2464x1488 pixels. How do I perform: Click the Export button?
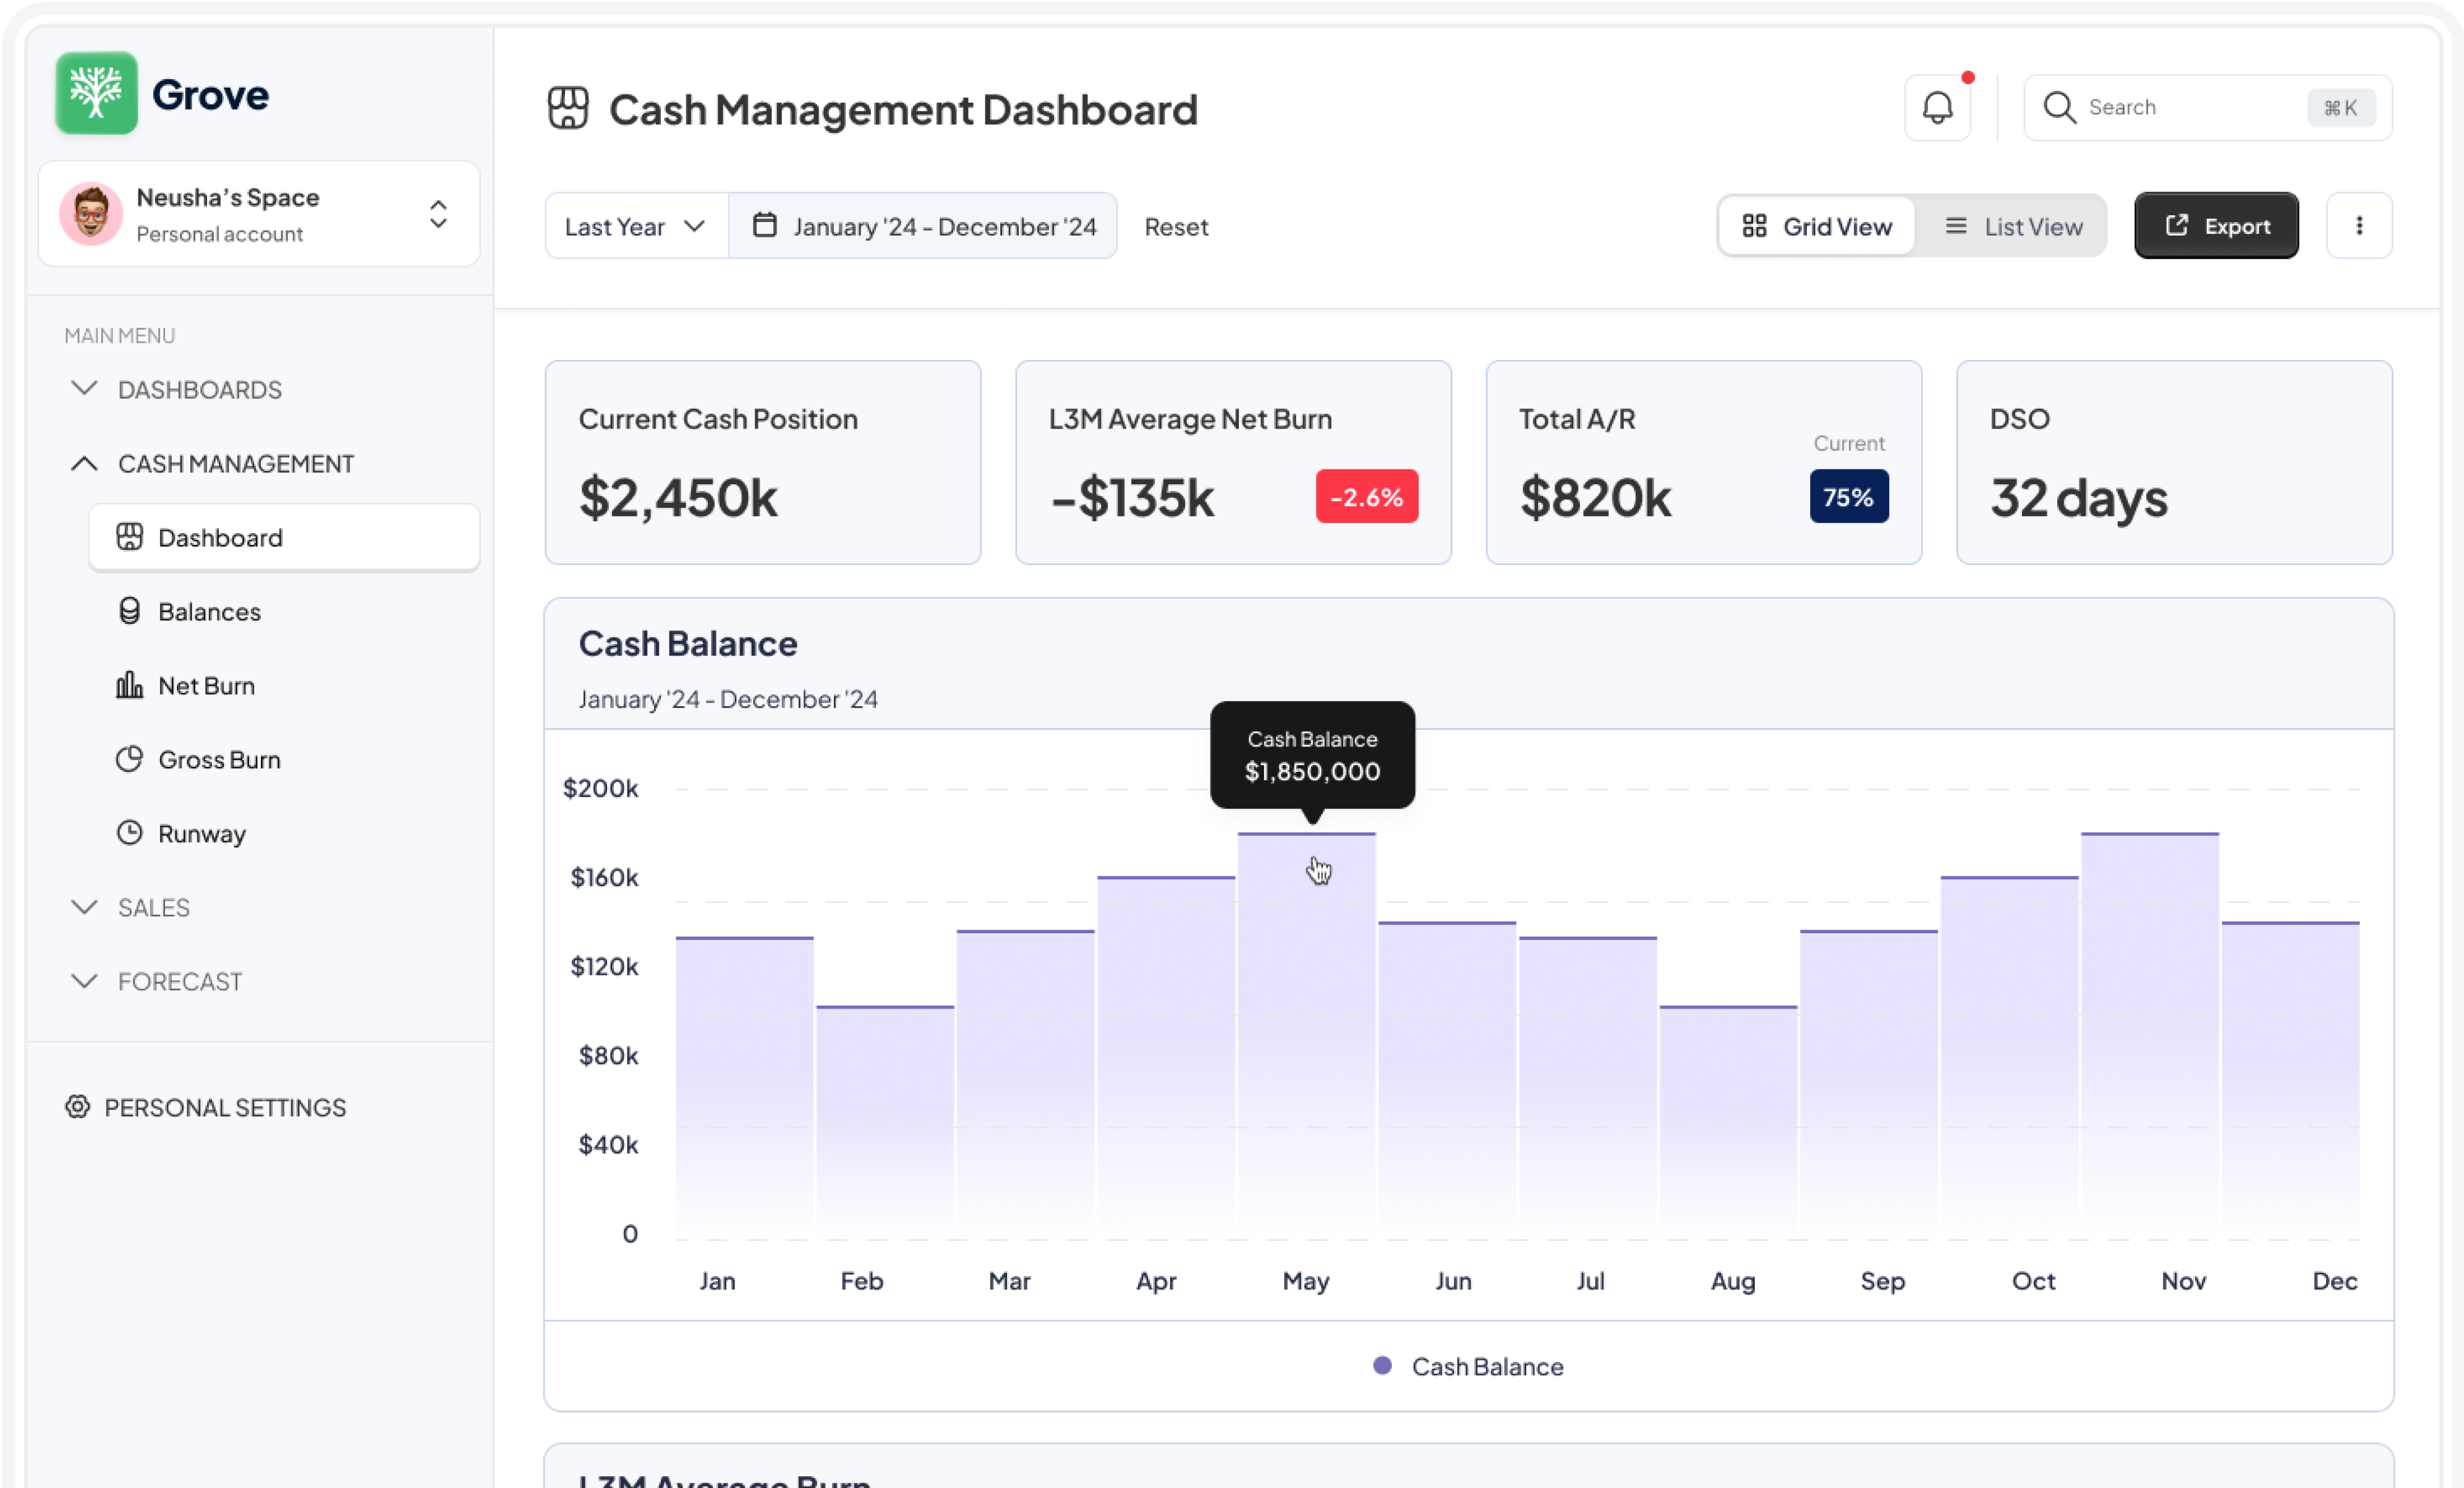point(2215,226)
